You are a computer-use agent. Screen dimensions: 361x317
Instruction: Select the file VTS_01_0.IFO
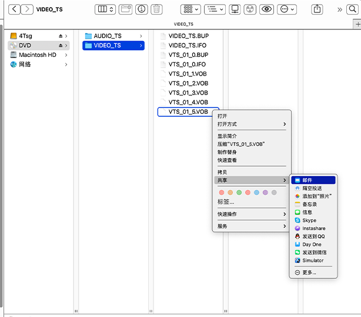click(x=189, y=65)
